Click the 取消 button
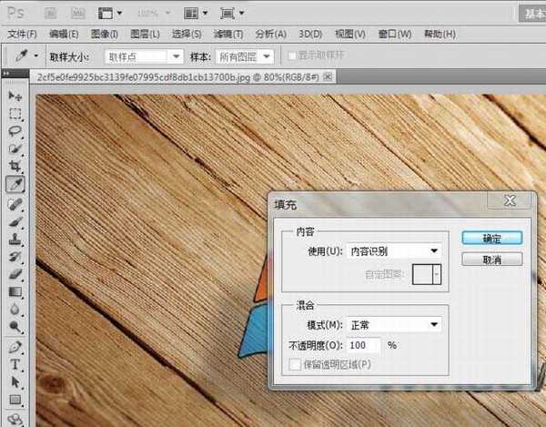546x427 pixels. coord(491,259)
